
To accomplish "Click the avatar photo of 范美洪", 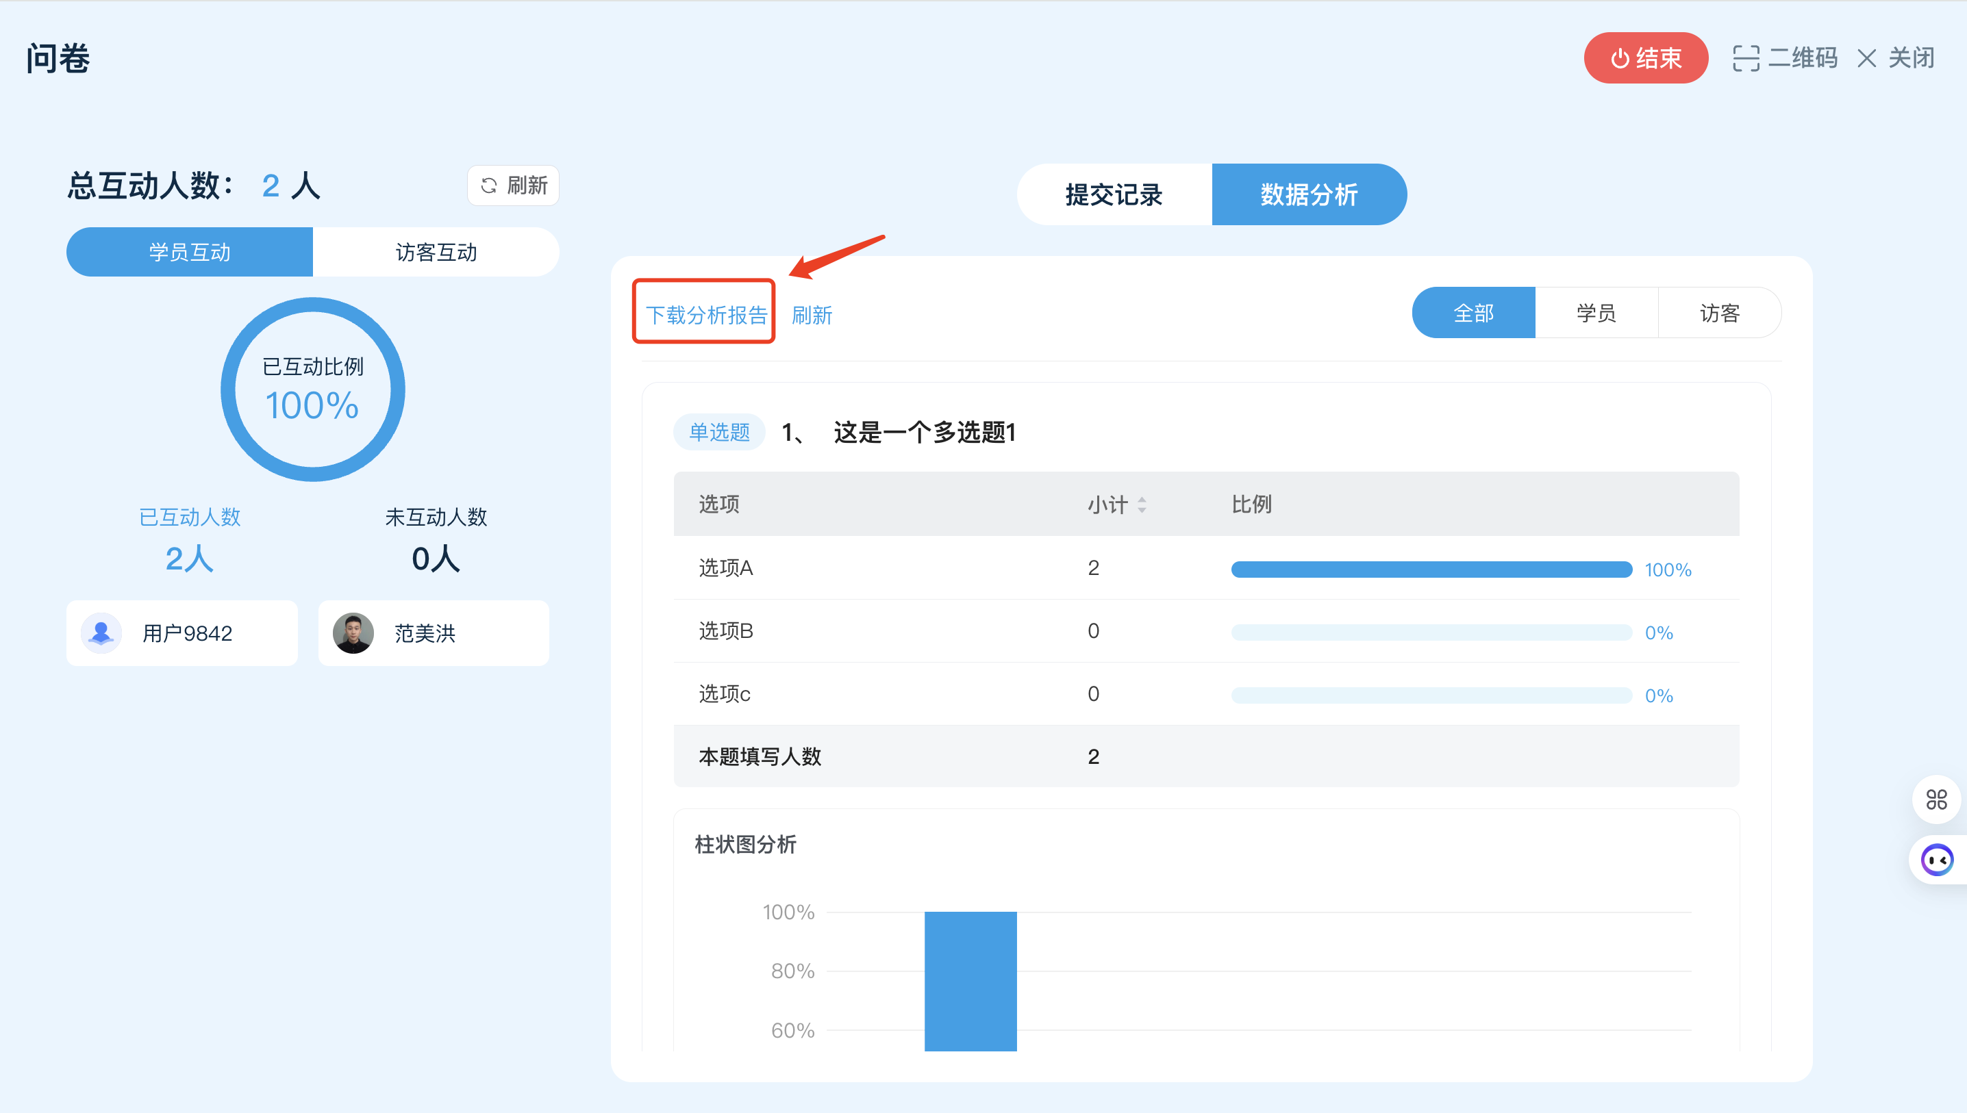I will tap(353, 633).
